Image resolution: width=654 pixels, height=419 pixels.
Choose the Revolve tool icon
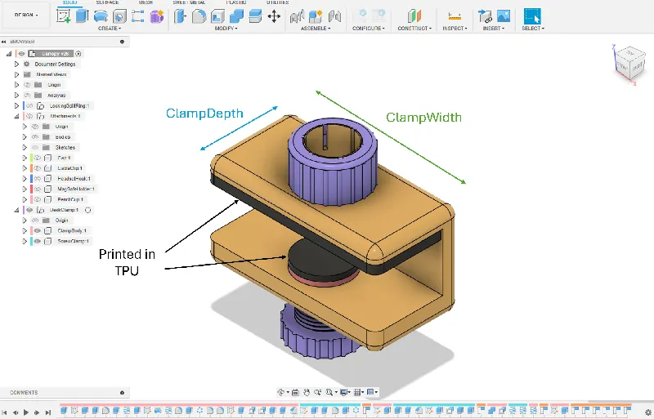pos(101,16)
